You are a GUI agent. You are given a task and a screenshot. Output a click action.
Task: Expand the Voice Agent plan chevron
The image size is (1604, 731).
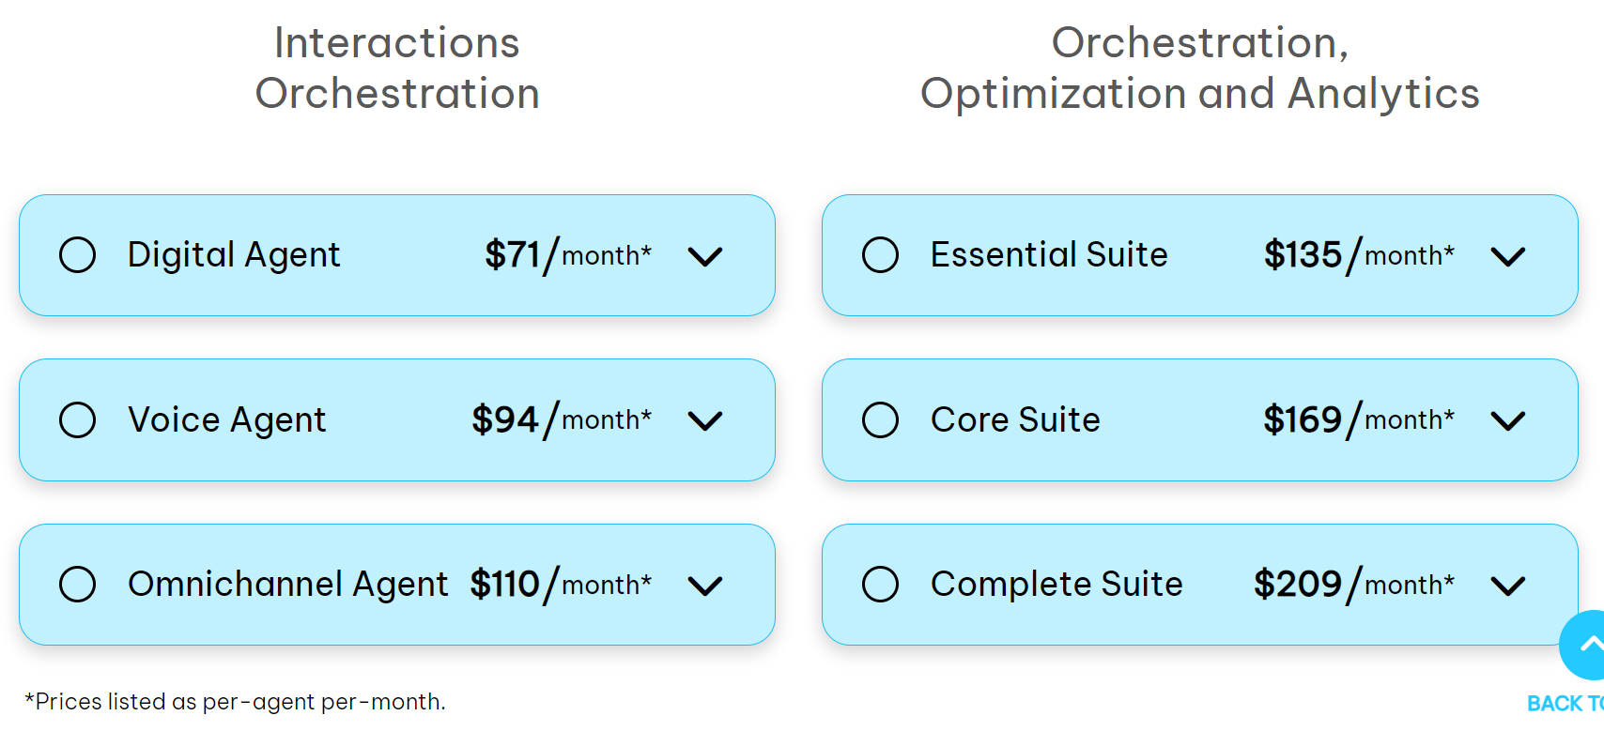tap(704, 421)
